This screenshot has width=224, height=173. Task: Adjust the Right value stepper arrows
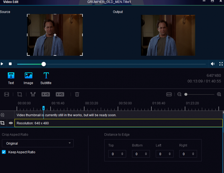tap(193, 154)
